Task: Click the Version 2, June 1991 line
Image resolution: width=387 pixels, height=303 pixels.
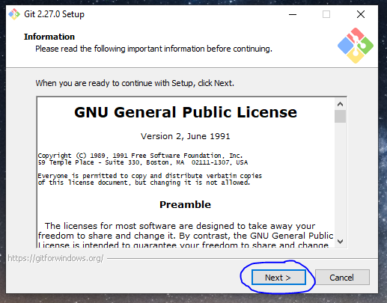Action: pyautogui.click(x=185, y=136)
